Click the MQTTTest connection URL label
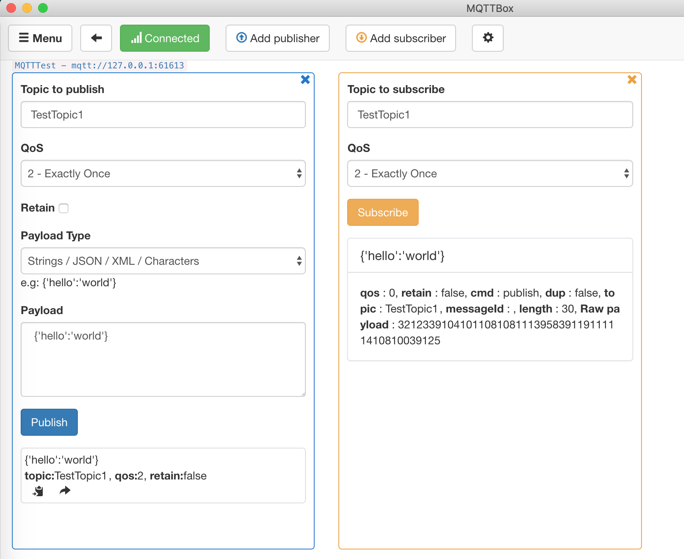Viewport: 684px width, 559px height. 99,66
